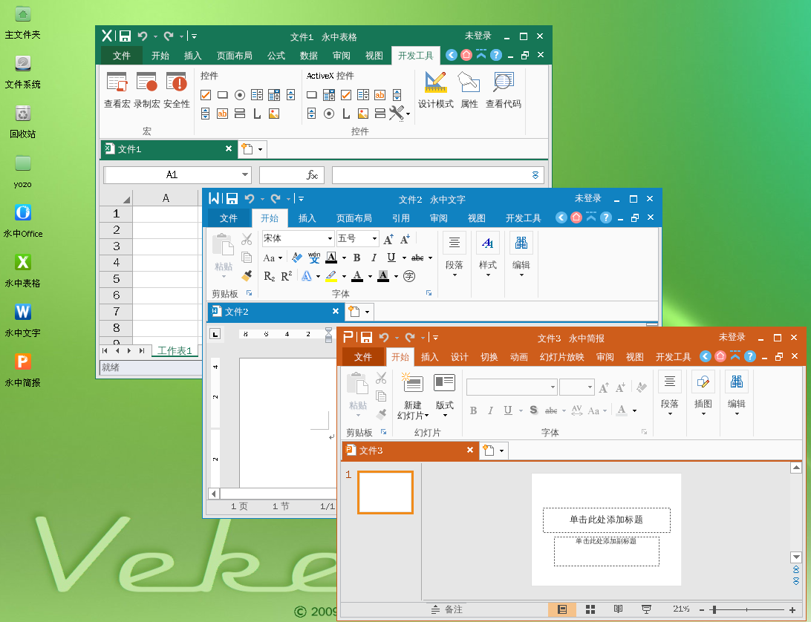Expand the spreadsheet formula bar

535,175
